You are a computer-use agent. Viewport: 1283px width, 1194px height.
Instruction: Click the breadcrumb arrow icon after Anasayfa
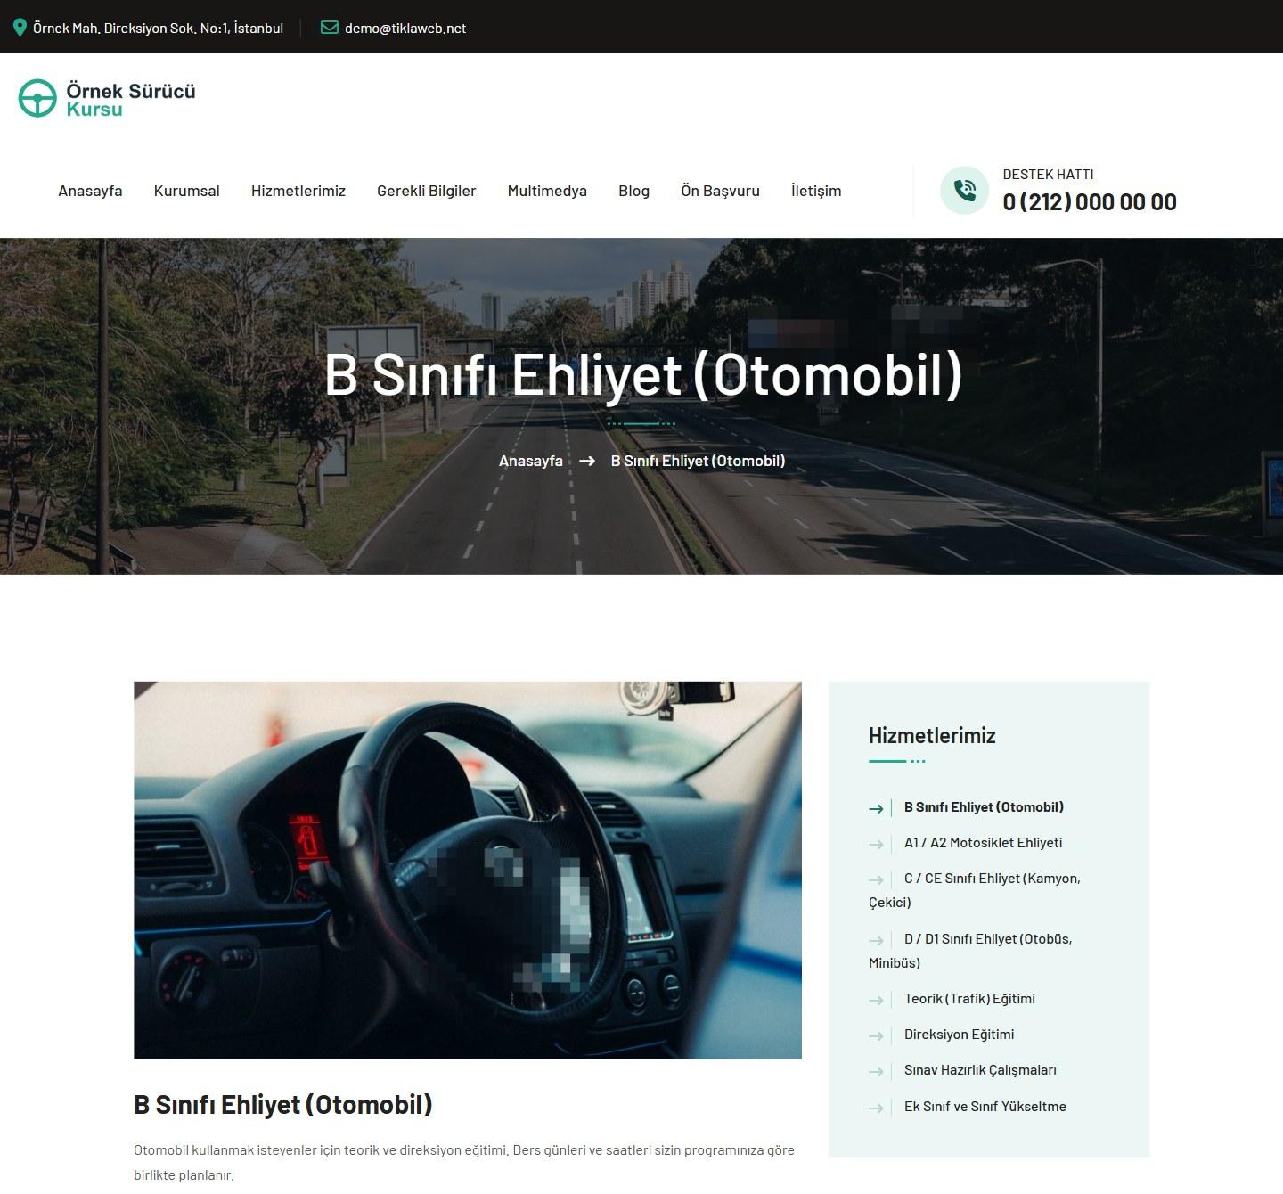(587, 461)
